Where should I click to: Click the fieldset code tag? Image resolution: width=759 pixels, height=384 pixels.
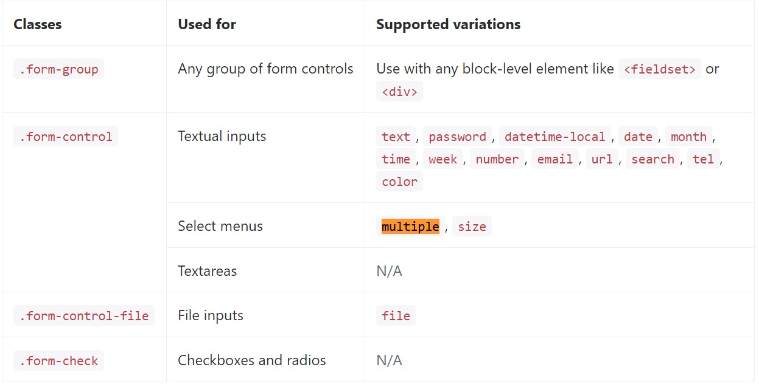(x=660, y=69)
